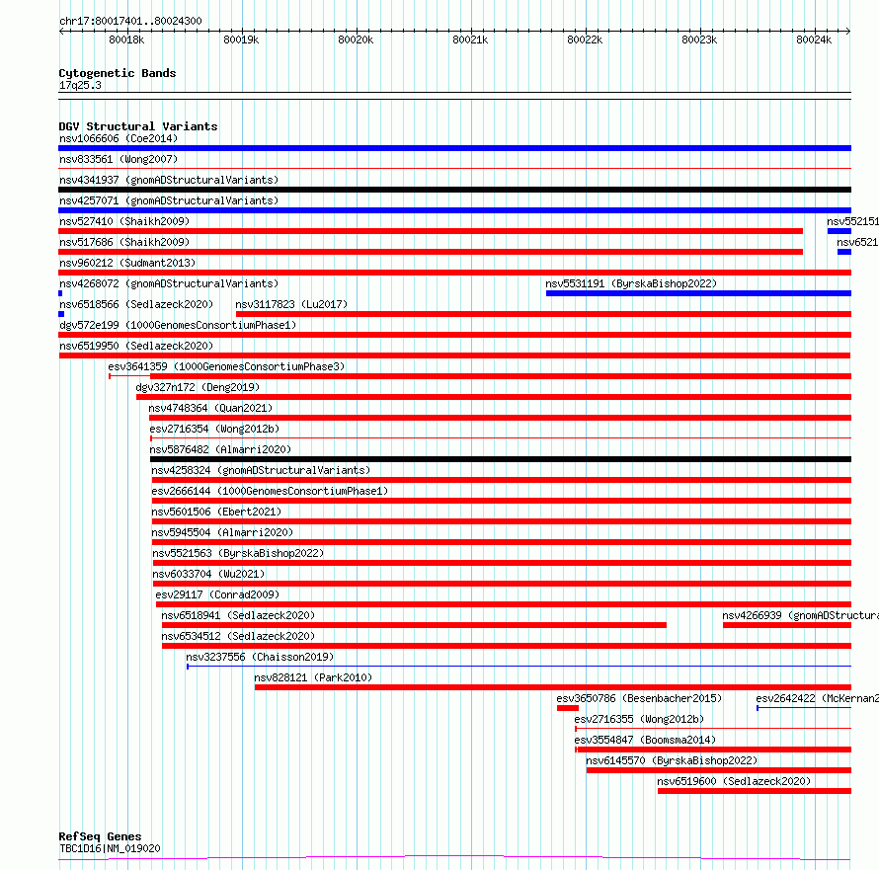879x870 pixels.
Task: Click the nsv517686 (Shaikh2009) label
Action: pyautogui.click(x=124, y=242)
